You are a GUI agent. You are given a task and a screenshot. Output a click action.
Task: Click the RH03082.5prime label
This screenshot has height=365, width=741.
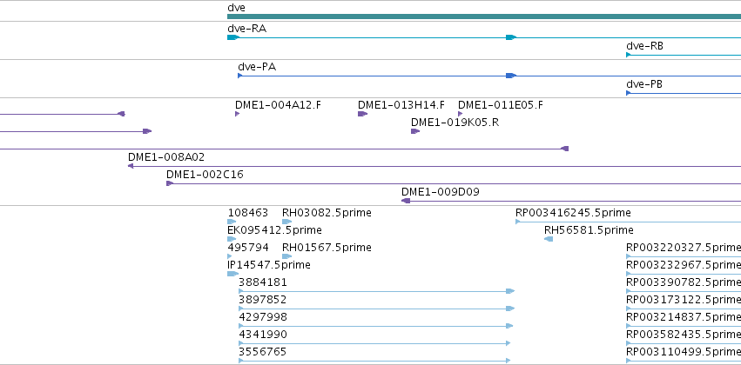(327, 213)
